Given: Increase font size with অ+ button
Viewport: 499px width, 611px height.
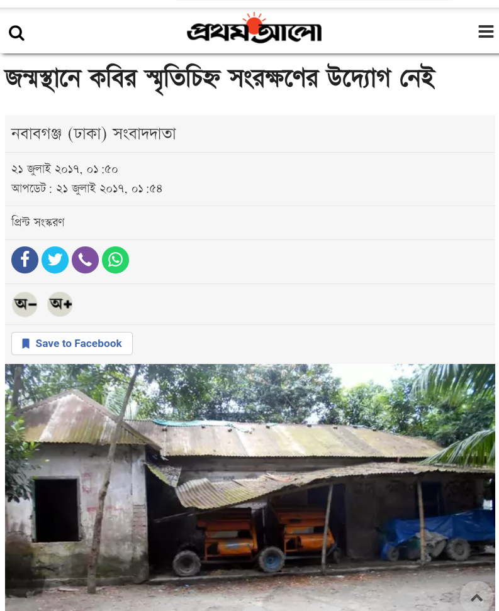Looking at the screenshot, I should (60, 304).
